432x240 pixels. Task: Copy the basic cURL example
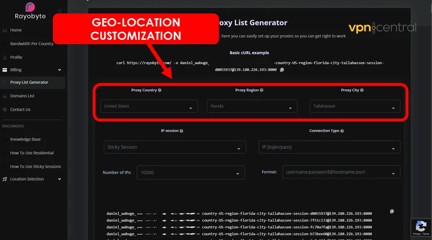(x=282, y=70)
